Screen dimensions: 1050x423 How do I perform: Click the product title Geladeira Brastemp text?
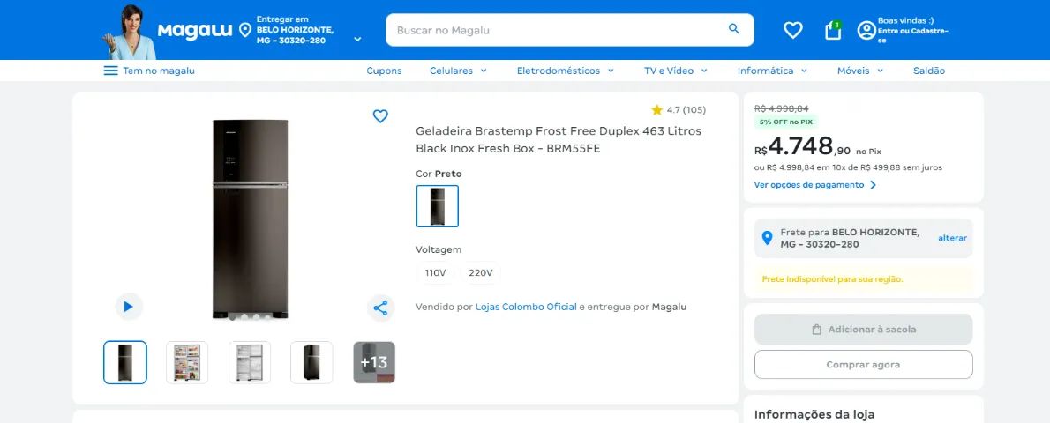(559, 140)
